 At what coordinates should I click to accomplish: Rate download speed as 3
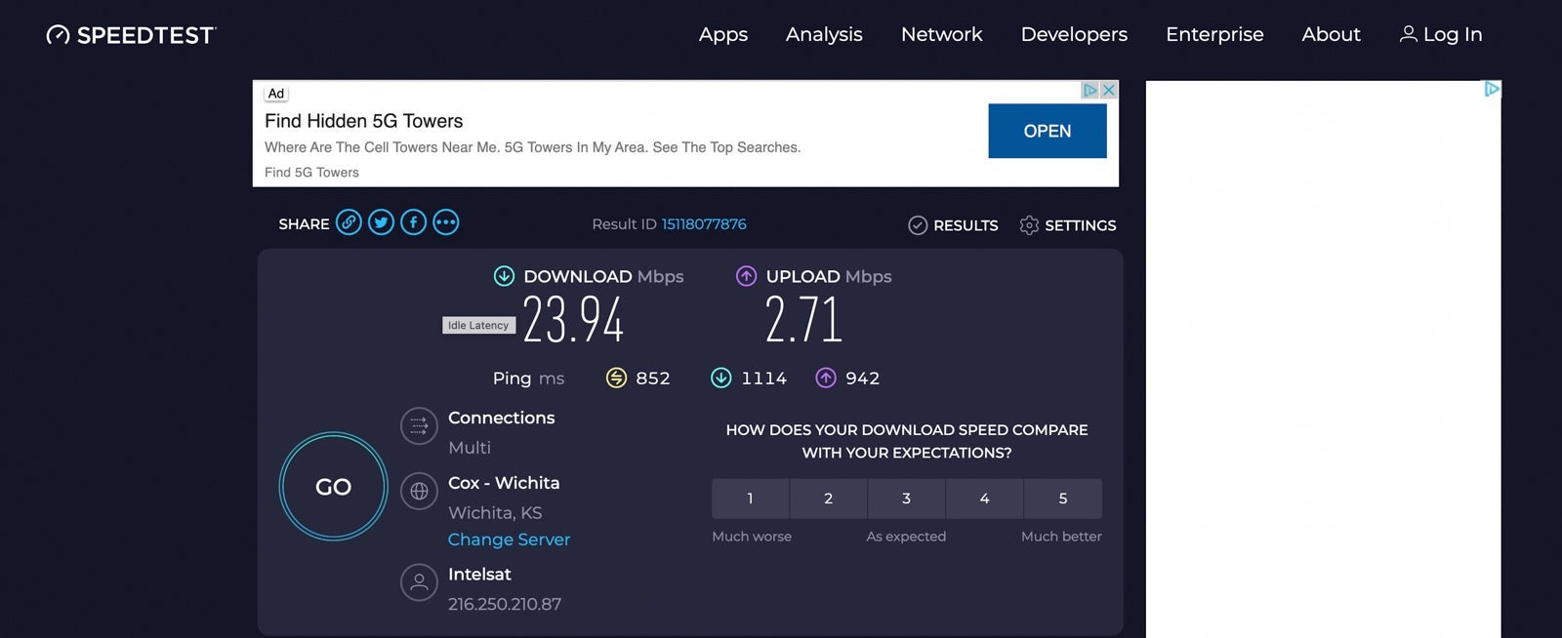click(906, 498)
